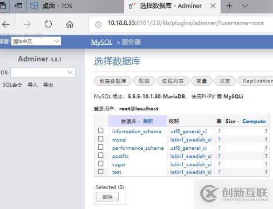Click the Adminer 4.3.1 sidebar title
The height and width of the screenshot is (209, 273).
click(39, 59)
